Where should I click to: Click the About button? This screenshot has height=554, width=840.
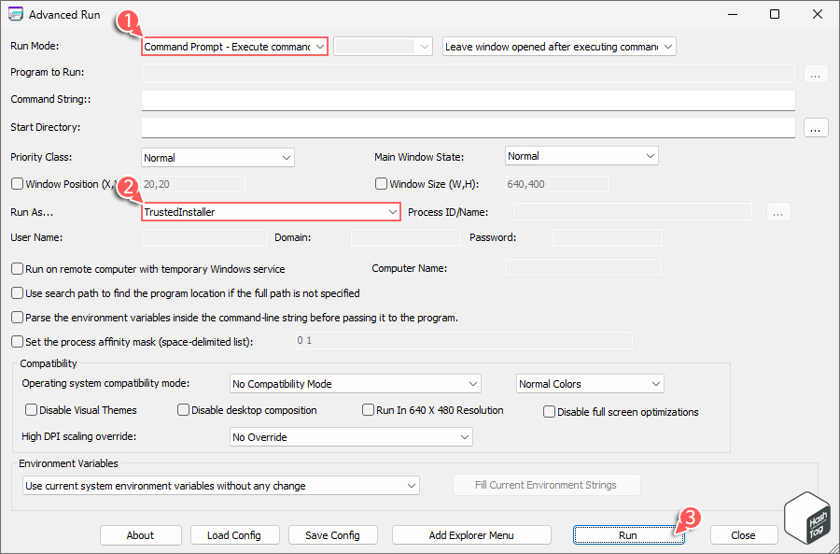pyautogui.click(x=140, y=535)
